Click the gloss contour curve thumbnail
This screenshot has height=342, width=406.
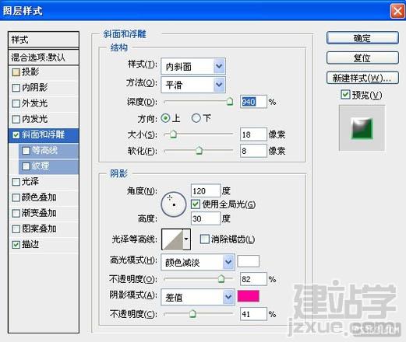tap(172, 239)
